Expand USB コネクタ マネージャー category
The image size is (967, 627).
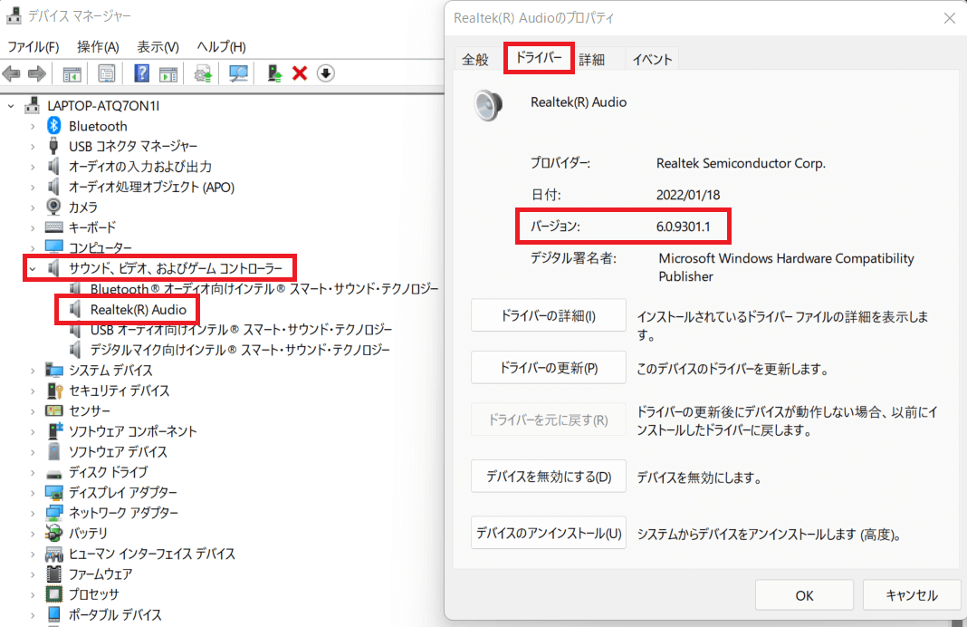[33, 147]
